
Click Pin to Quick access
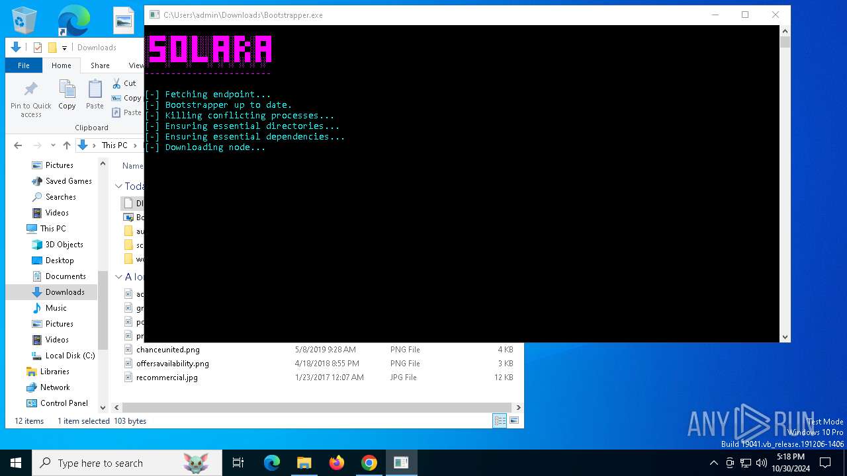(x=30, y=100)
